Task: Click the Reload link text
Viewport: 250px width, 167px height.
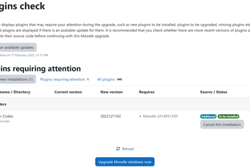Action: (x=128, y=149)
